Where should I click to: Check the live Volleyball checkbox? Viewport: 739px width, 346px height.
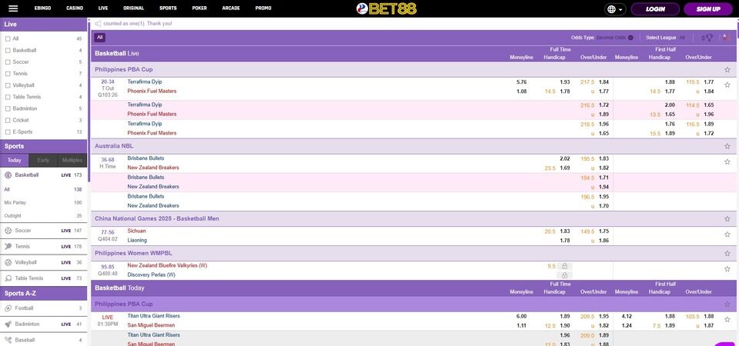coord(8,85)
